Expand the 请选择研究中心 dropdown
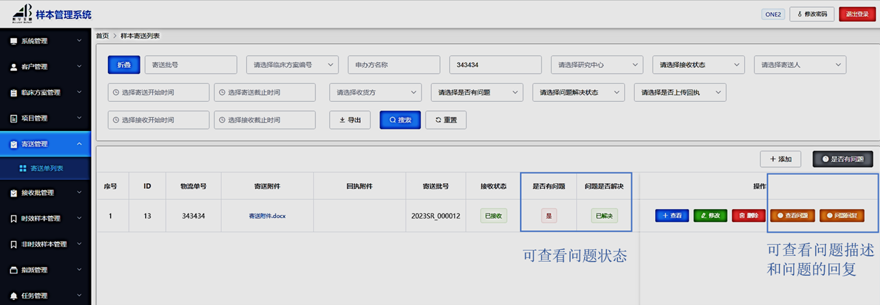Viewport: 880px width, 305px height. coord(597,65)
